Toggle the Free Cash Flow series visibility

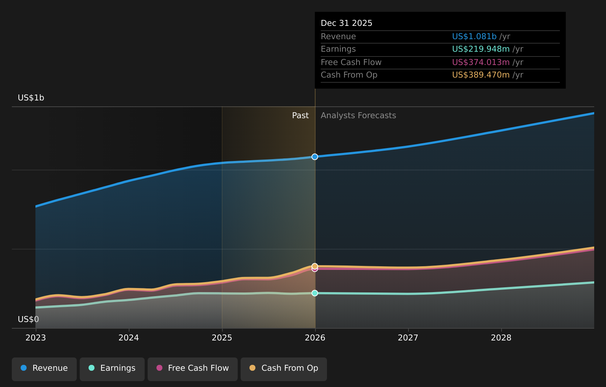[x=192, y=368]
